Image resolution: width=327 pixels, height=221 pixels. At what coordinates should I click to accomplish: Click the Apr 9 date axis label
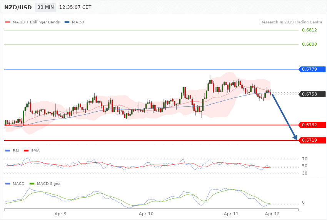[x=60, y=214]
